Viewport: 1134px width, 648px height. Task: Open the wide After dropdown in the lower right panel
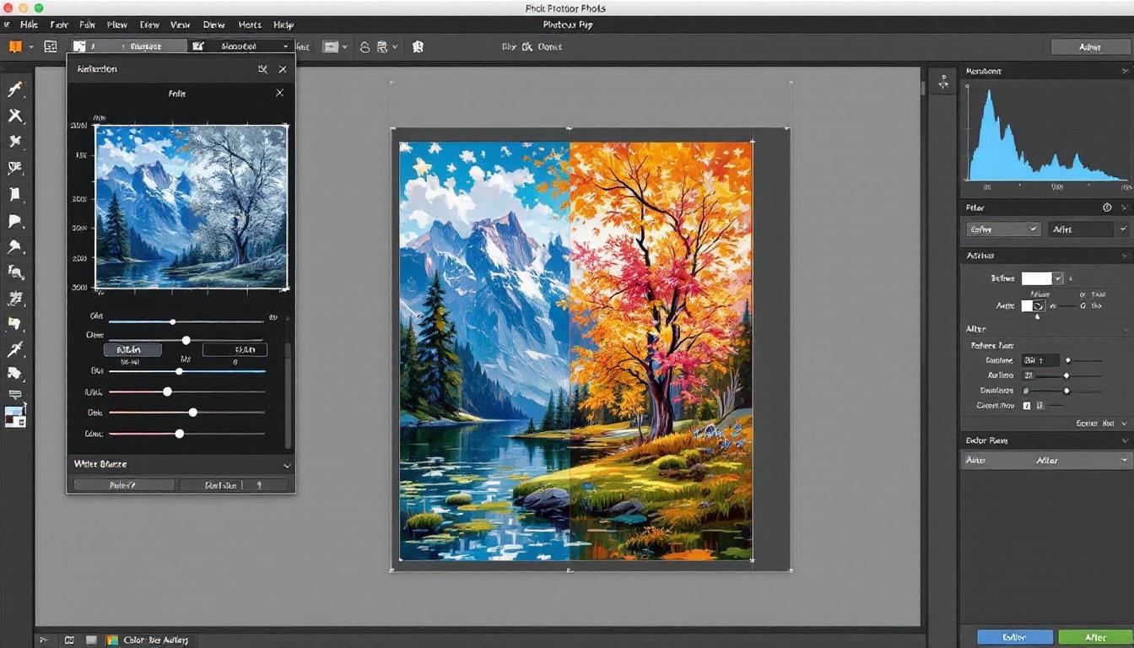point(1046,461)
